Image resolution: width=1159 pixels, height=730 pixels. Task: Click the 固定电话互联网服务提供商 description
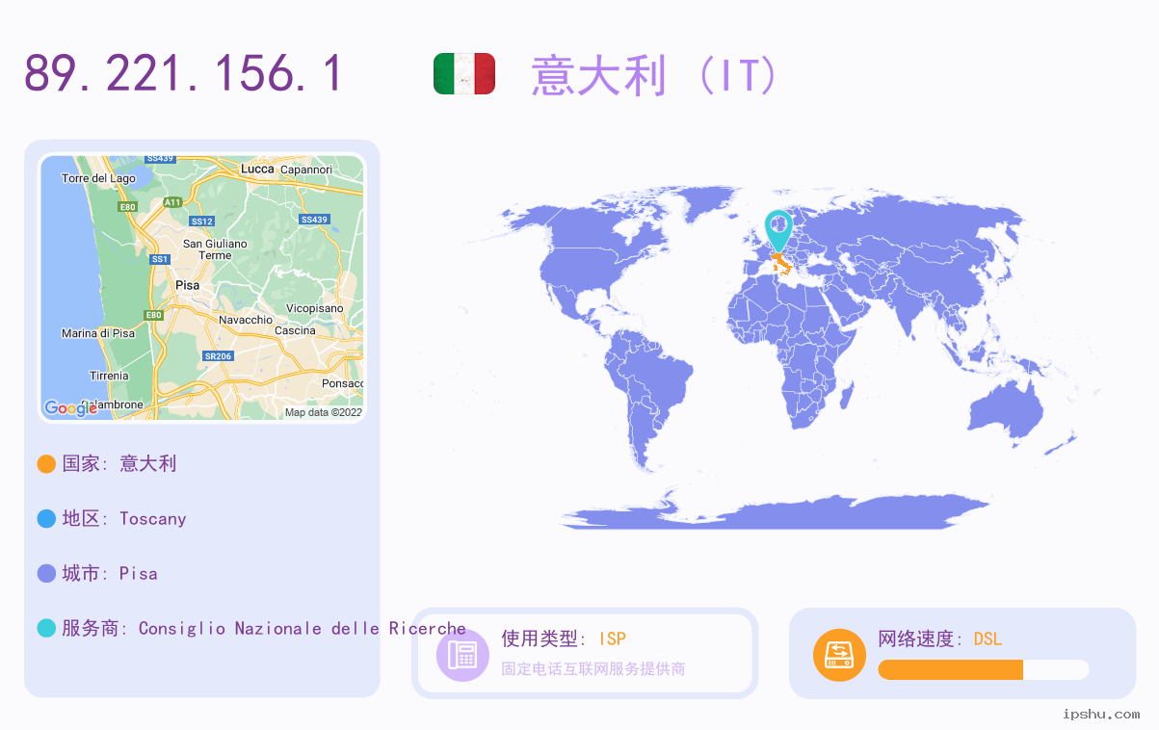coord(593,668)
